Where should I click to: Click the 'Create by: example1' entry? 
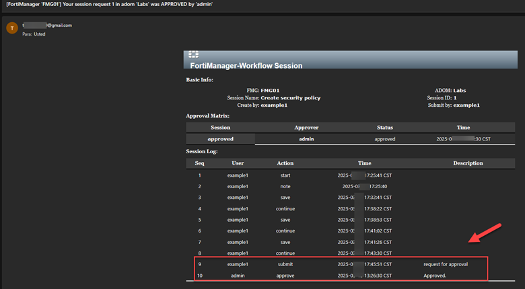pos(262,105)
